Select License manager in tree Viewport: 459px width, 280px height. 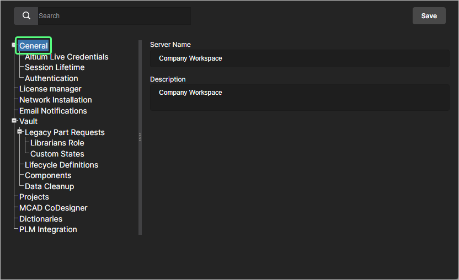click(50, 89)
